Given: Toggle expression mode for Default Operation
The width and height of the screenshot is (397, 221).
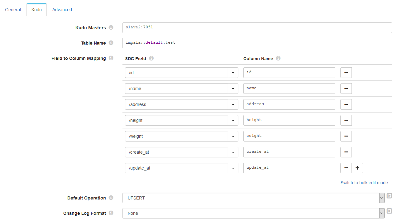Looking at the screenshot, I should (389, 196).
